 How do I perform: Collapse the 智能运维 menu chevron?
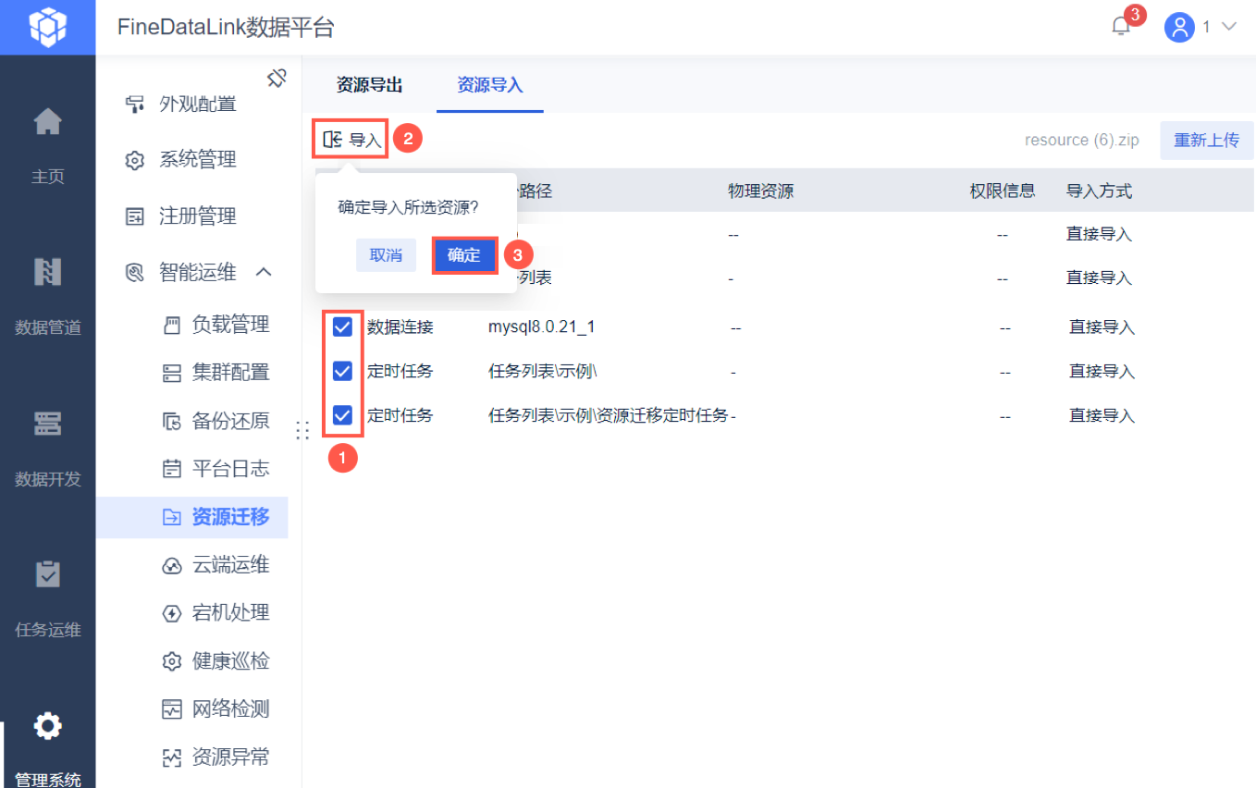pyautogui.click(x=264, y=272)
